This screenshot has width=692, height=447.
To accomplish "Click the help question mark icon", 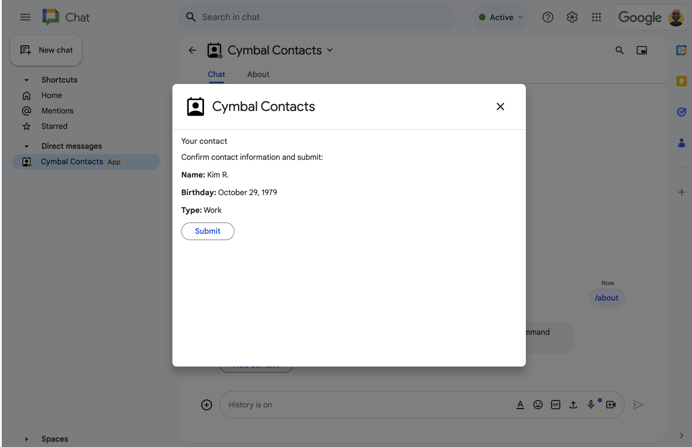I will pyautogui.click(x=548, y=17).
